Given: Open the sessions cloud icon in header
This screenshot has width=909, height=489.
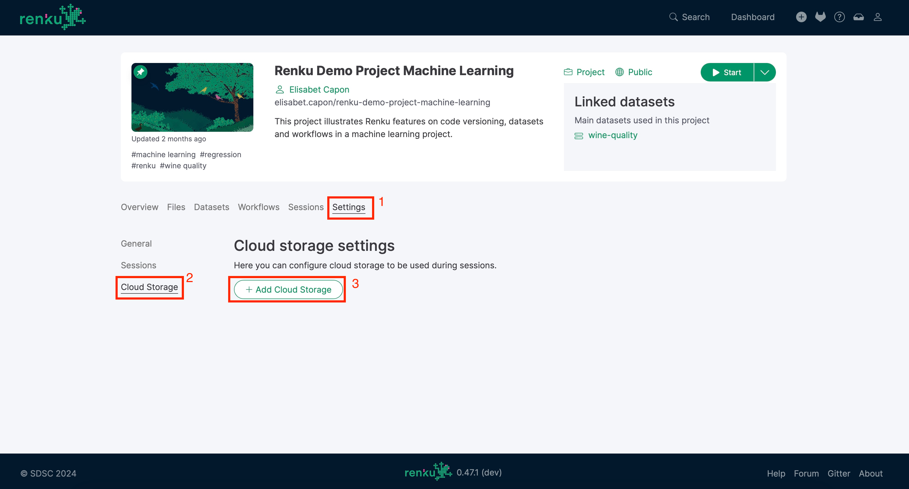Looking at the screenshot, I should (x=858, y=17).
